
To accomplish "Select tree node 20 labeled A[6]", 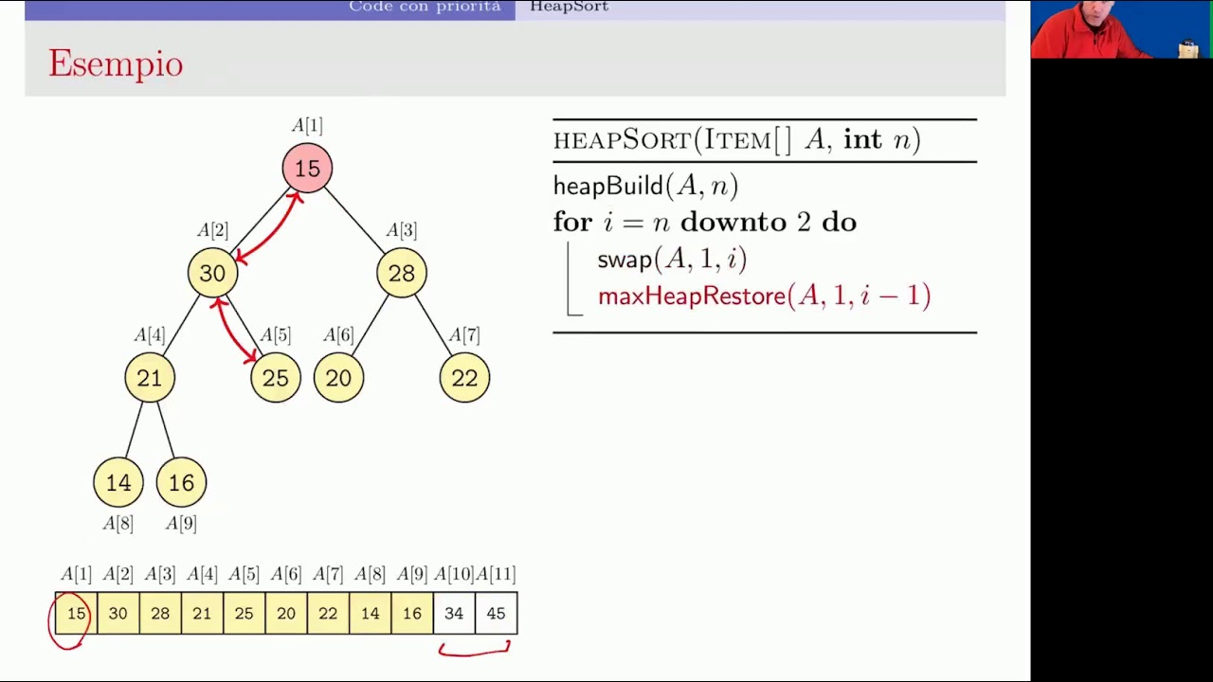I will (x=338, y=378).
